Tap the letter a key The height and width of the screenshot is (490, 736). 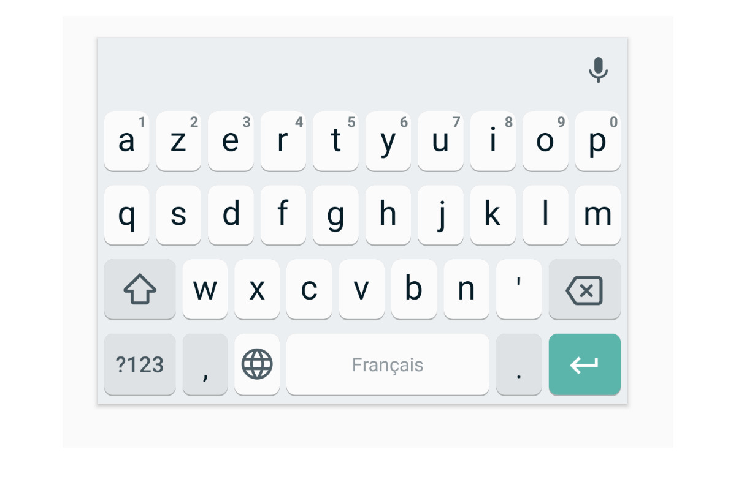[126, 141]
